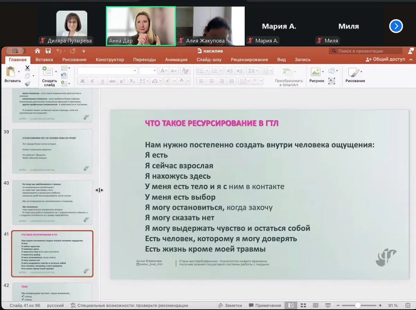Click the Increase font size icon
The height and width of the screenshot is (310, 416).
[x=164, y=71]
